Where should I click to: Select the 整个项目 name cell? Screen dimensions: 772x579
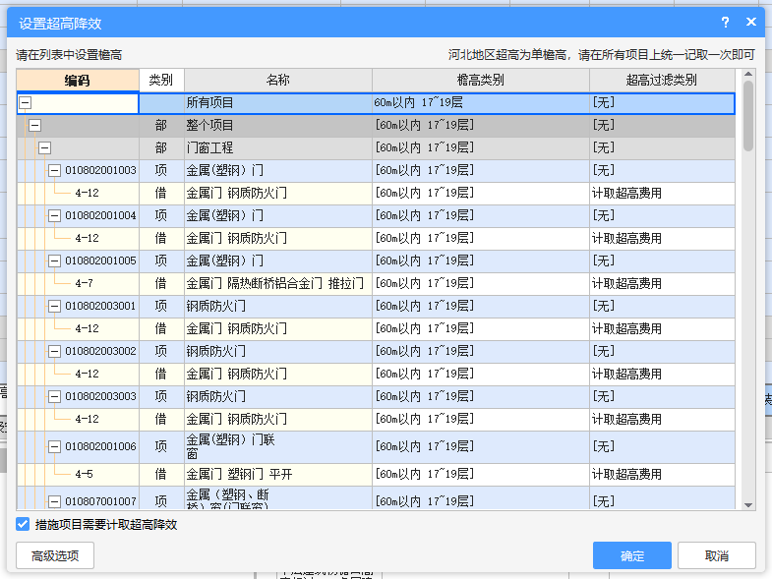(x=278, y=125)
